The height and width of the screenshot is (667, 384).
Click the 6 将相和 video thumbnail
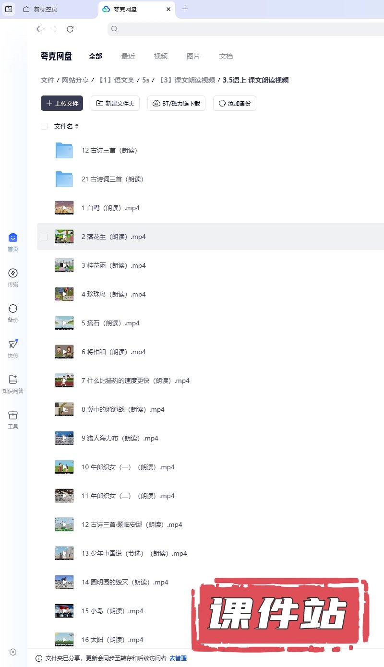point(64,352)
